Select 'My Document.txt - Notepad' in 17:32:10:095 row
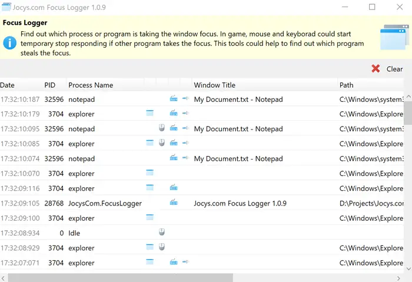The height and width of the screenshot is (282, 412). (238, 129)
